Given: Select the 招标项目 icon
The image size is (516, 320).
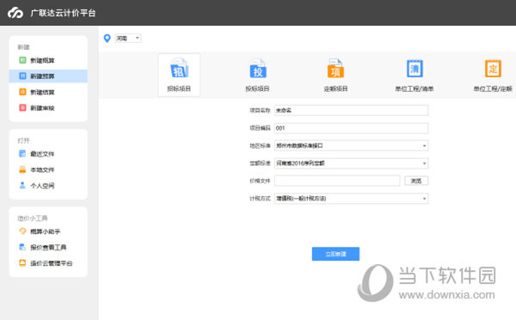Looking at the screenshot, I should (x=179, y=69).
